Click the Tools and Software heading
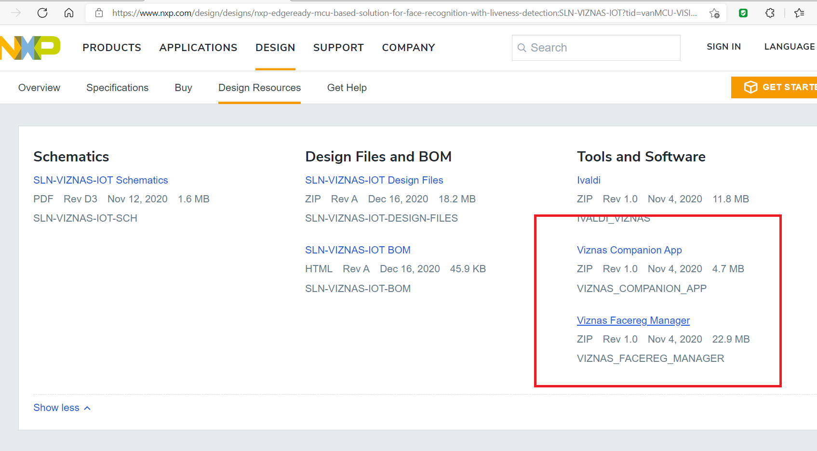 (x=641, y=157)
